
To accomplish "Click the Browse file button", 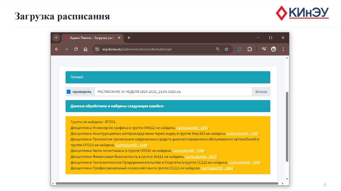I will click(x=261, y=92).
